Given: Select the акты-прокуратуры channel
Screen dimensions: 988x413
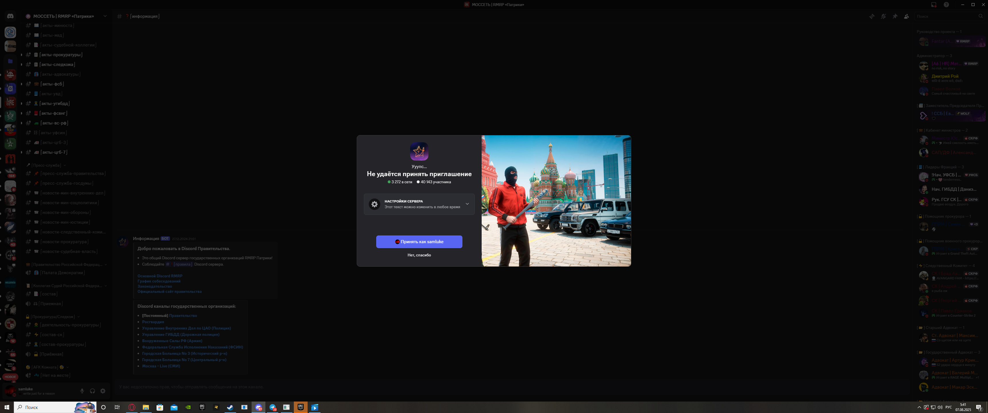Looking at the screenshot, I should (x=61, y=55).
